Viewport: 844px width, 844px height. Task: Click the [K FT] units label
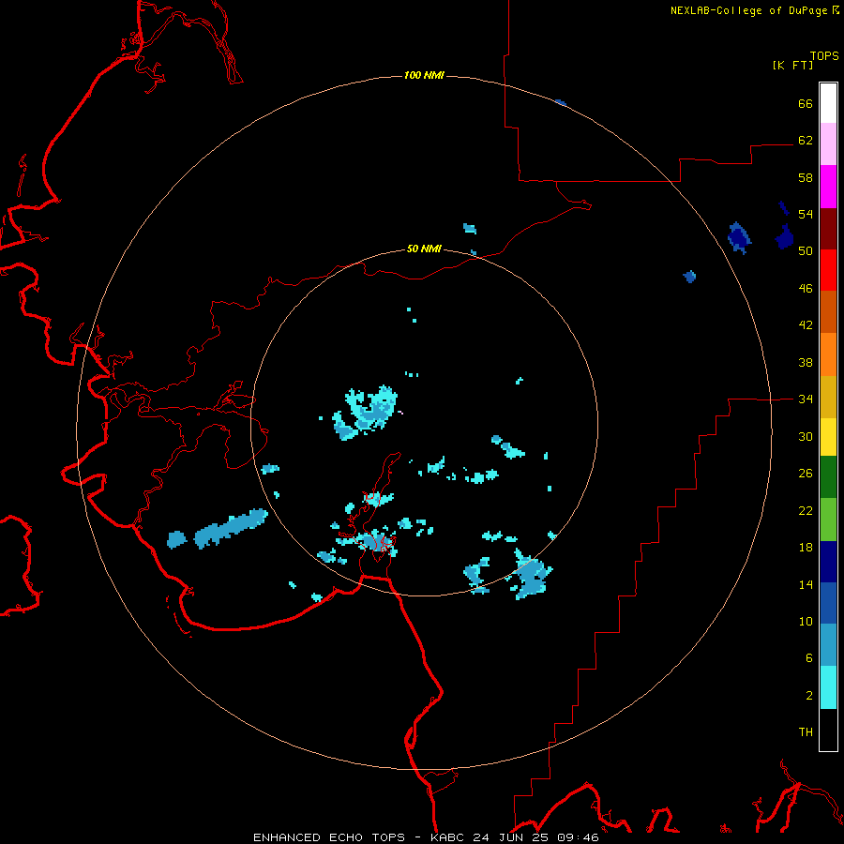(x=792, y=65)
